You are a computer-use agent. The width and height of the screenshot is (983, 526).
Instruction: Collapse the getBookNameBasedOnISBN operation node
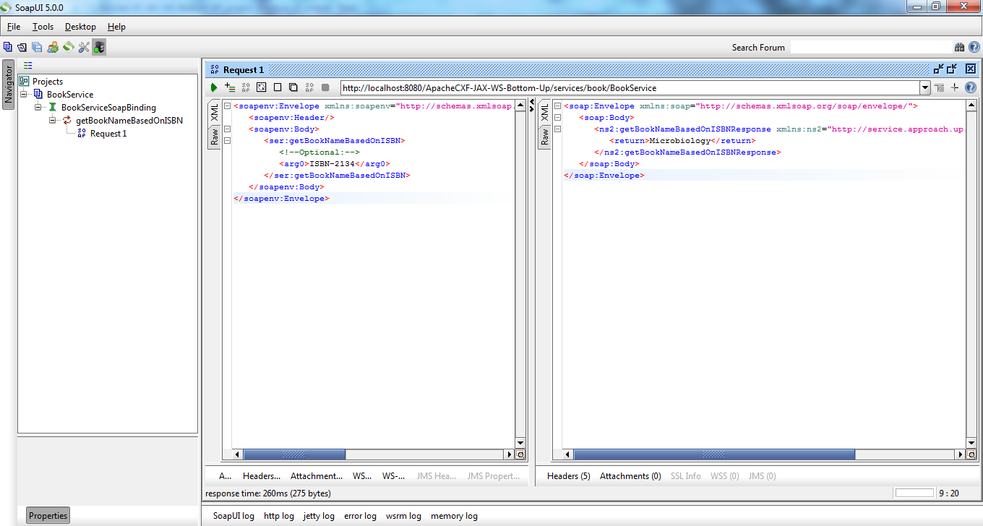coord(53,121)
